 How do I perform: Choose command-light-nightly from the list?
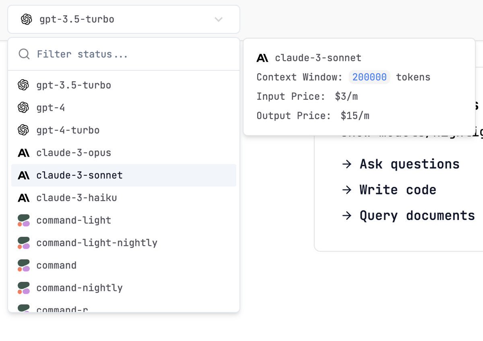(x=124, y=243)
